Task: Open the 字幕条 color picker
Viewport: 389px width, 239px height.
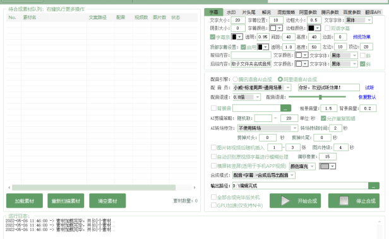Action: tap(237, 37)
